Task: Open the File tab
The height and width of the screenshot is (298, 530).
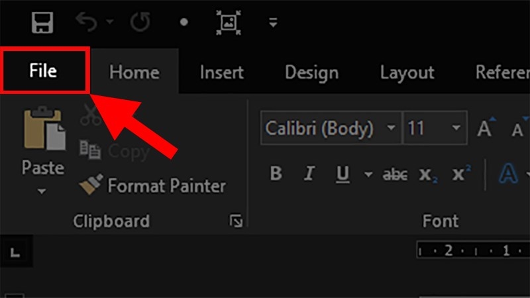Action: point(44,72)
